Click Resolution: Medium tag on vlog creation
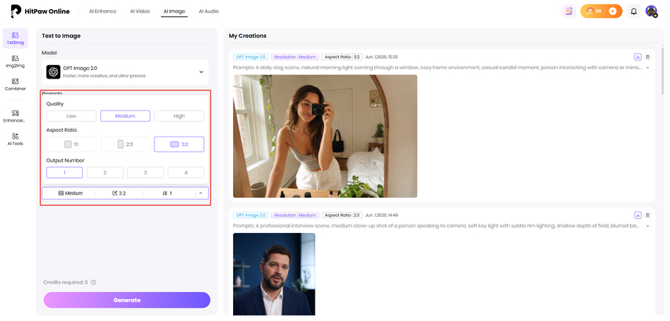Image resolution: width=670 pixels, height=321 pixels. coord(295,57)
